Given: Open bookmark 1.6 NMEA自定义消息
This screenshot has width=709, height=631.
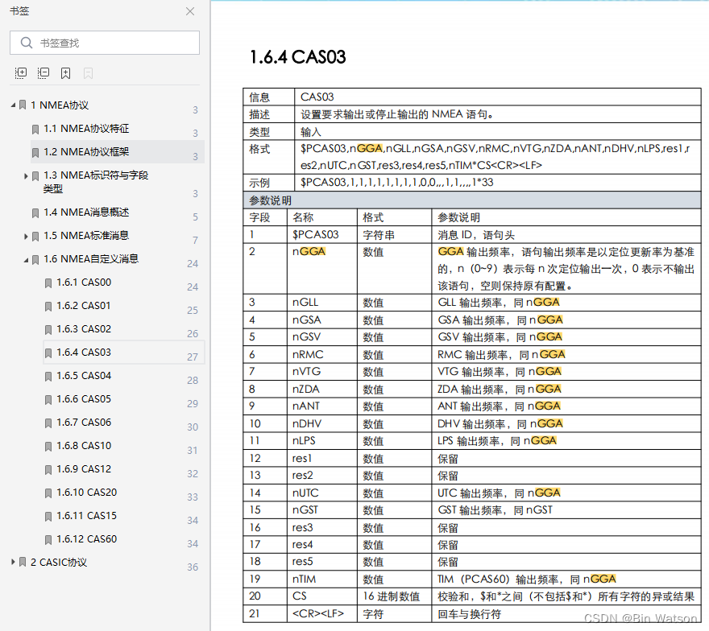Looking at the screenshot, I should [x=91, y=259].
